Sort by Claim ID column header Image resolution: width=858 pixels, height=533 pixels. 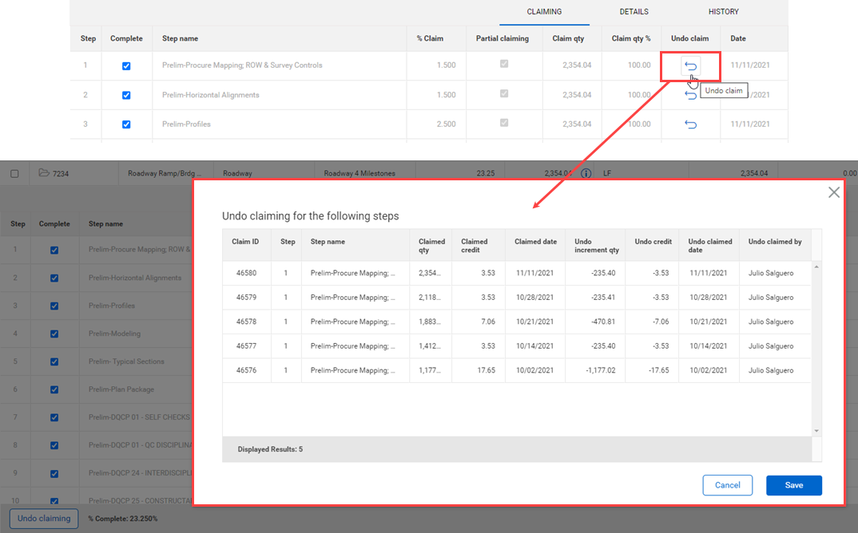(x=245, y=242)
